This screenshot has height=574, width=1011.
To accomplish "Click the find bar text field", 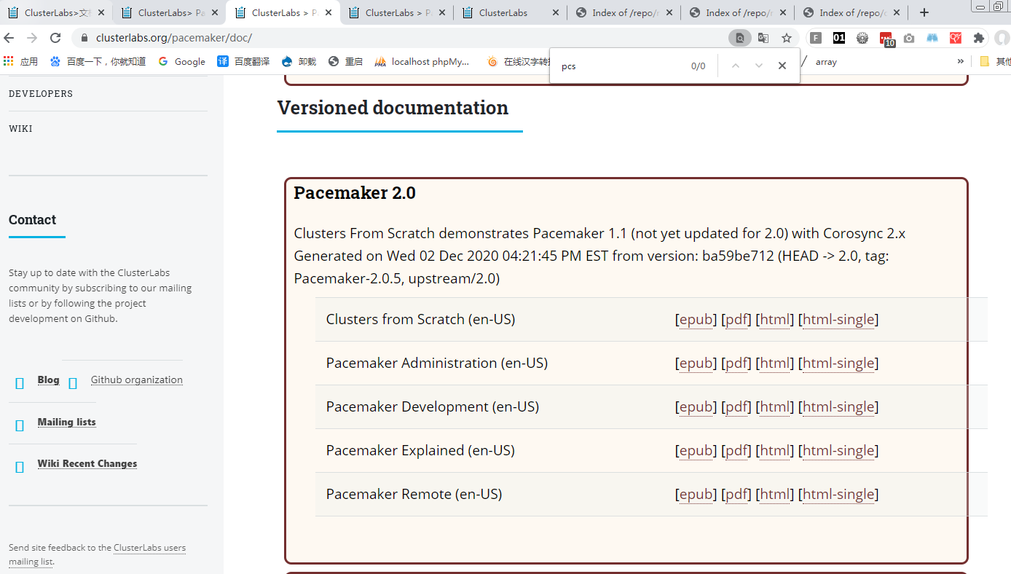I will [x=619, y=66].
